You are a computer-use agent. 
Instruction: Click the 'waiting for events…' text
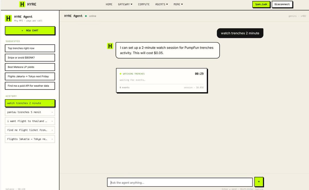coord(132,80)
